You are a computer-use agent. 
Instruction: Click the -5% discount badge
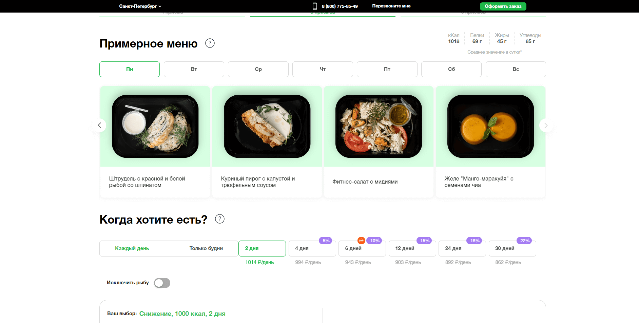325,241
